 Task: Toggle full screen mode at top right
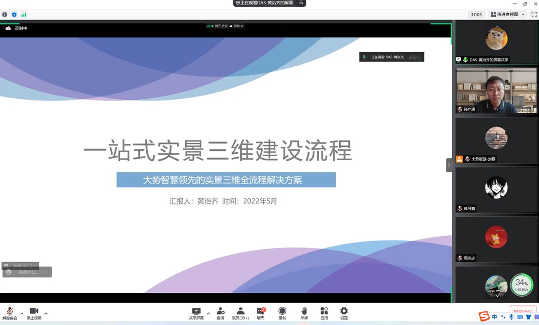point(534,15)
